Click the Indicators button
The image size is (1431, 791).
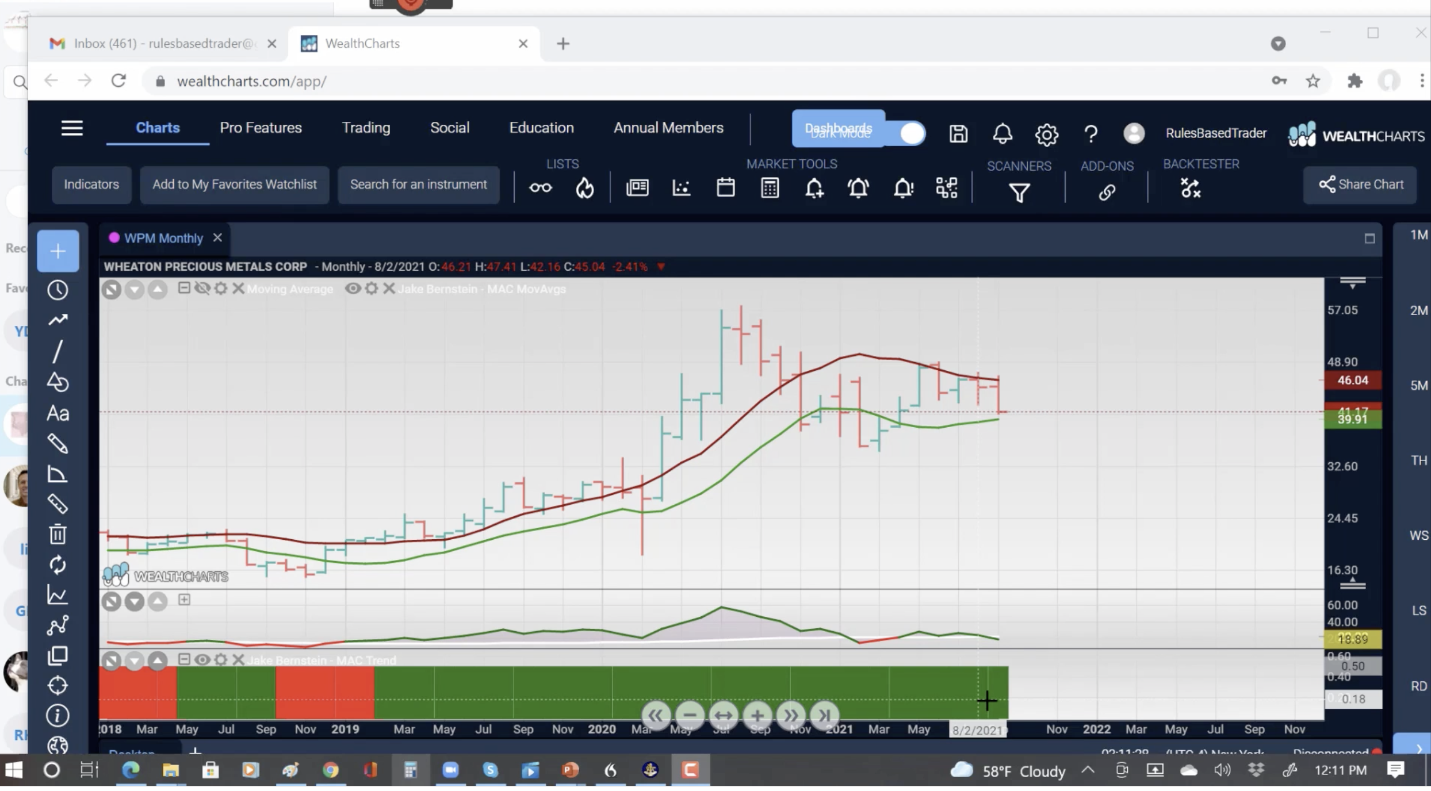(x=91, y=185)
